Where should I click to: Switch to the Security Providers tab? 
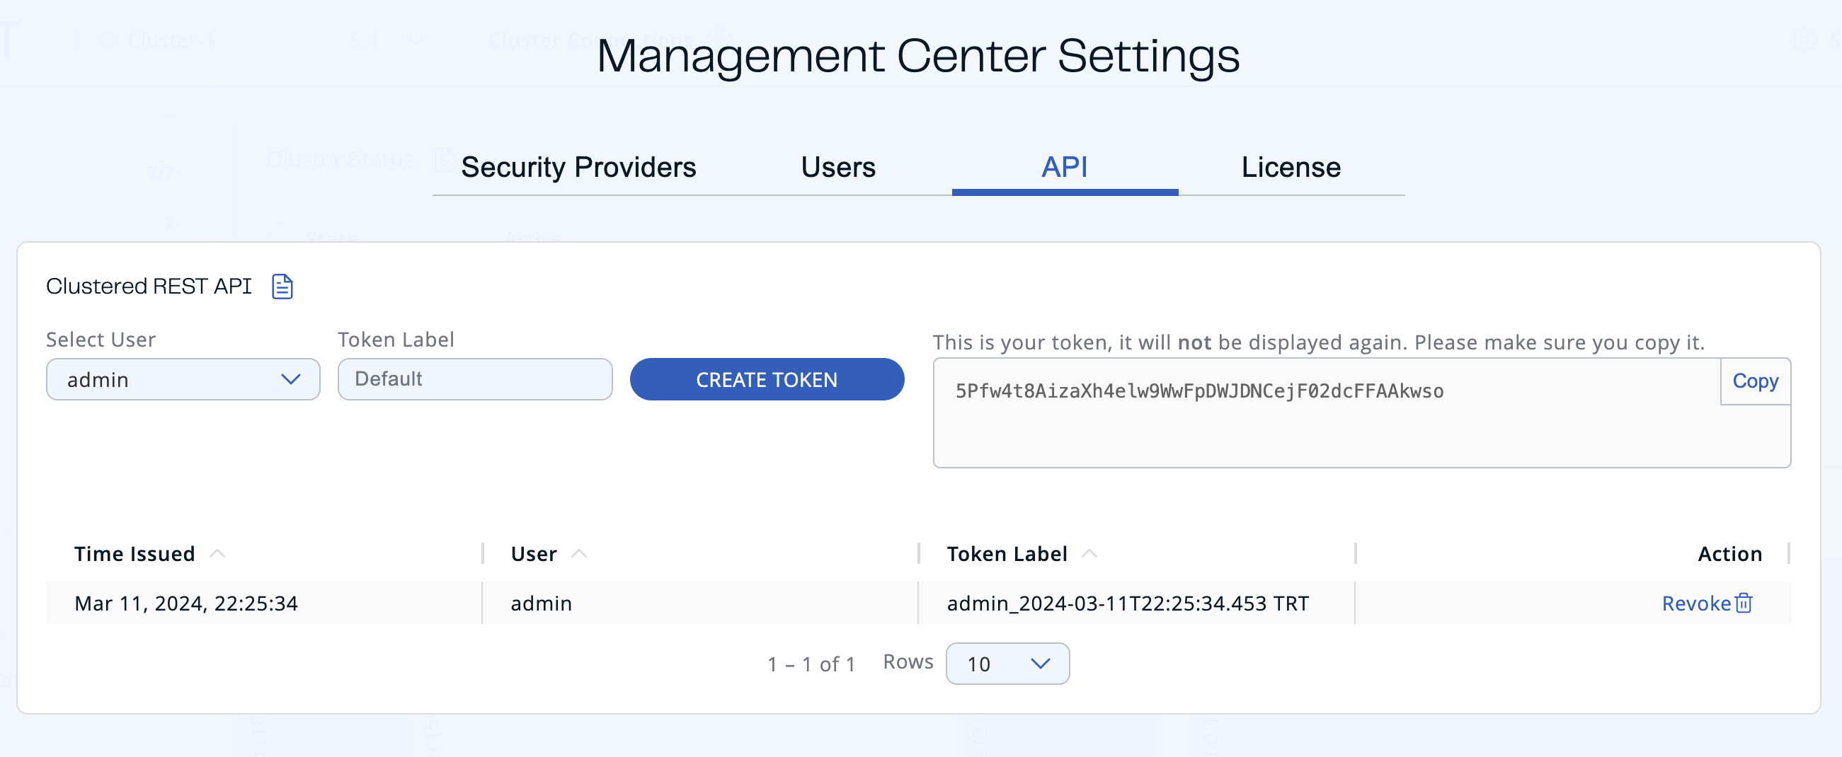pyautogui.click(x=578, y=167)
